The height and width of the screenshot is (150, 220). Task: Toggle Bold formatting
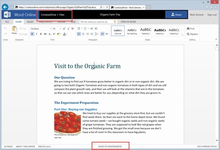click(32, 34)
